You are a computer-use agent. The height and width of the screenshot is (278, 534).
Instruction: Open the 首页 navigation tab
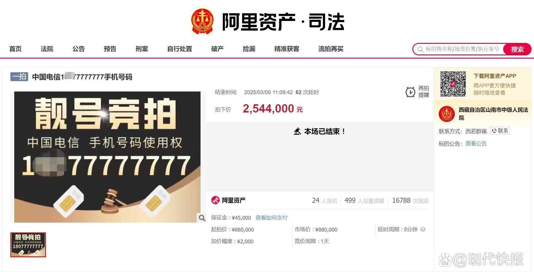click(x=15, y=49)
